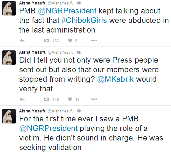171x153 pixels.
Task: Open the 8h timestamp of the first tweet
Action: (79, 3)
